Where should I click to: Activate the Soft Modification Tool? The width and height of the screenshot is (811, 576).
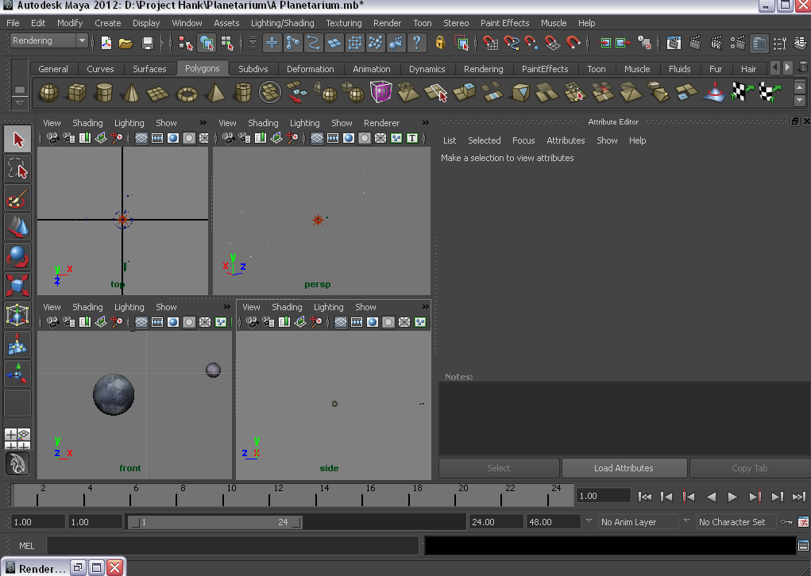[x=17, y=344]
